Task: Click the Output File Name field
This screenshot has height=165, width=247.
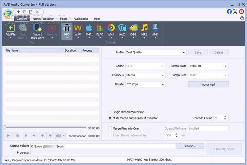Action: [208, 128]
